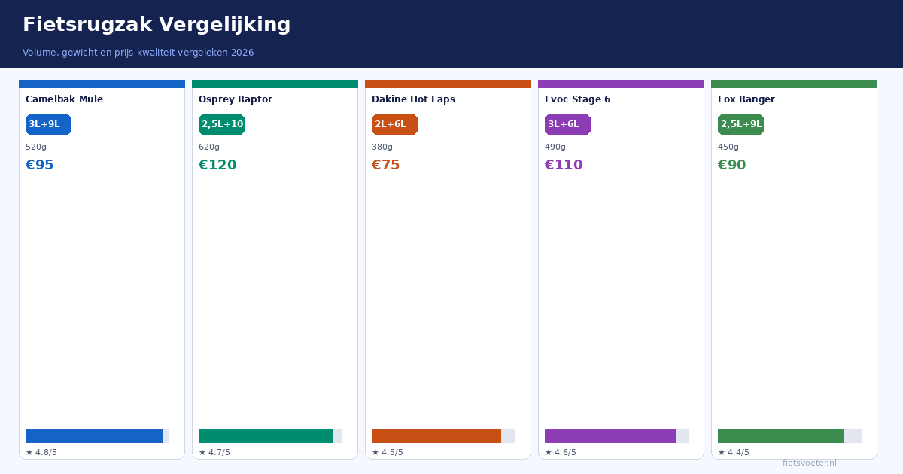903x474 pixels.
Task: Click the orange 2L+6L volume badge
Action: (x=394, y=124)
